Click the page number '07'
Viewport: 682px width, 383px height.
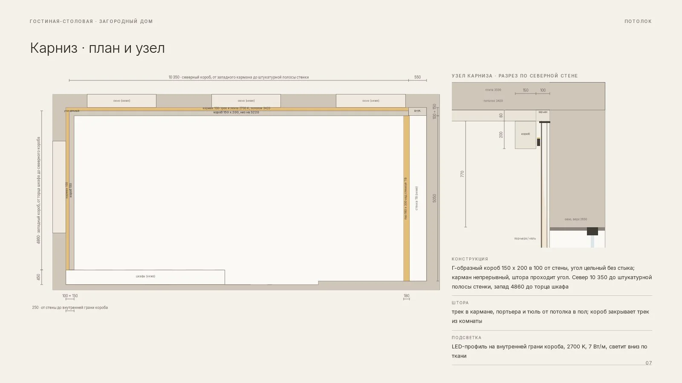coord(649,363)
